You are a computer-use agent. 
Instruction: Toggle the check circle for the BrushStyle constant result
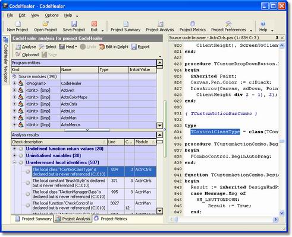tap(28, 182)
